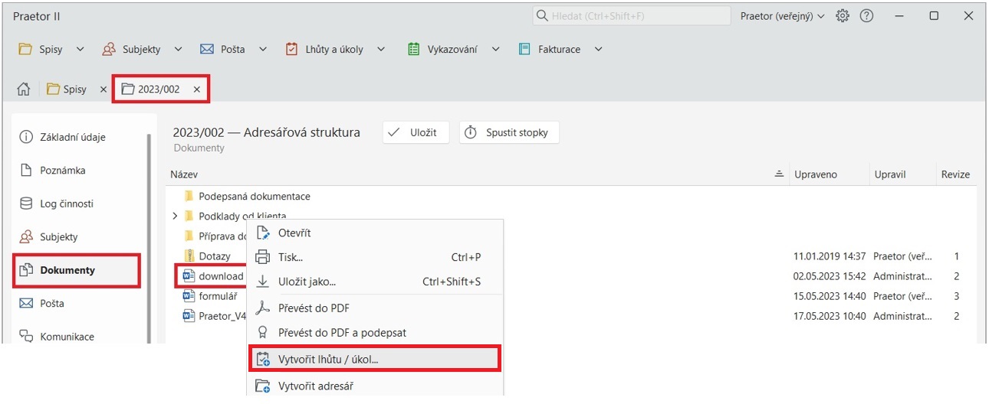This screenshot has height=404, width=989.
Task: Go to the home tab icon
Action: (x=23, y=89)
